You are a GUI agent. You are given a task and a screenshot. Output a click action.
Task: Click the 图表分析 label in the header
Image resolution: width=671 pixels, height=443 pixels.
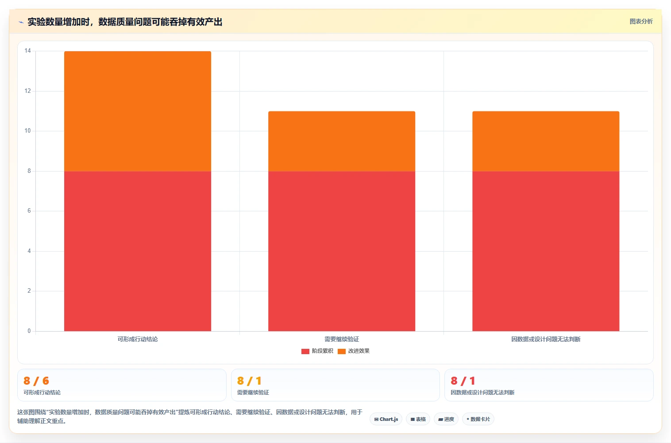(x=641, y=21)
